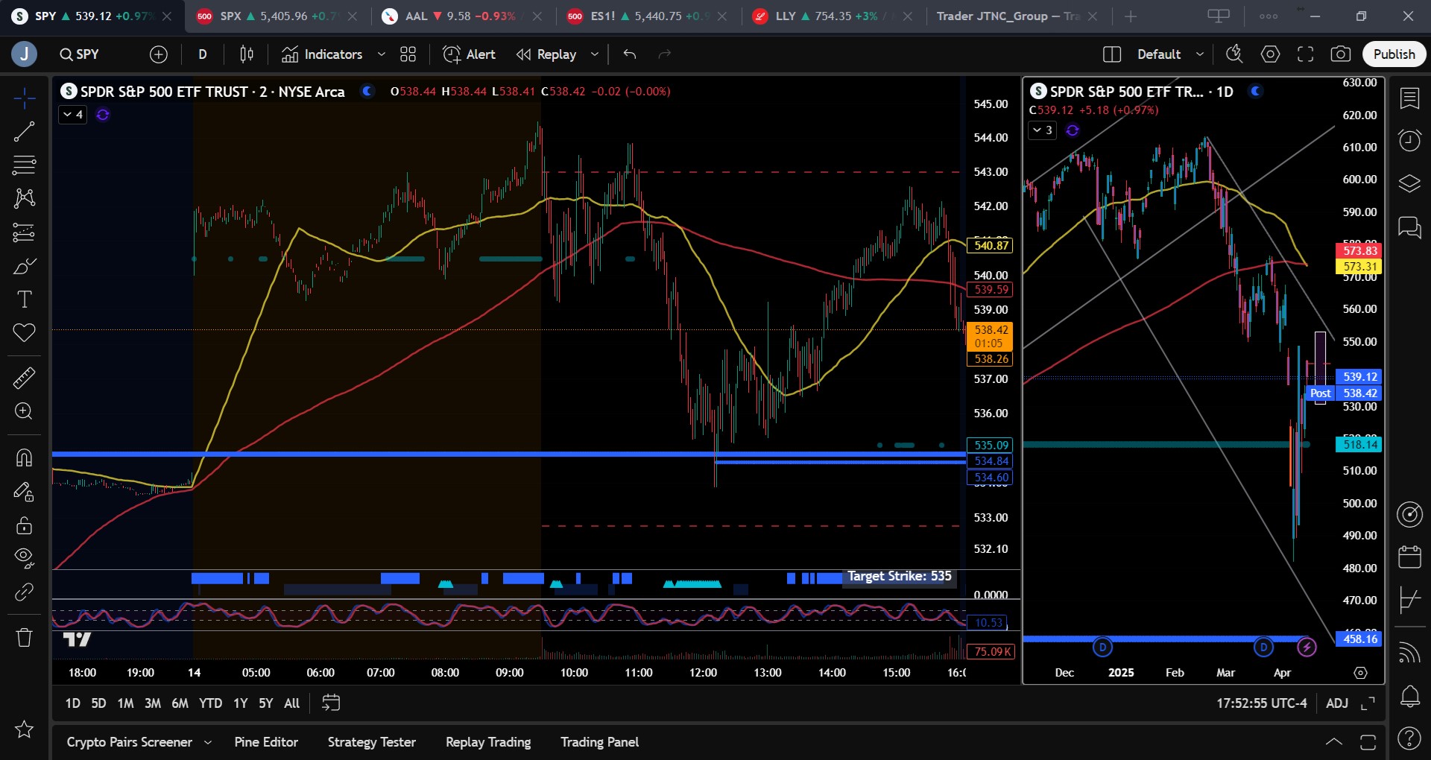Open a new browser tab
Image resolution: width=1431 pixels, height=760 pixels.
pyautogui.click(x=1131, y=16)
